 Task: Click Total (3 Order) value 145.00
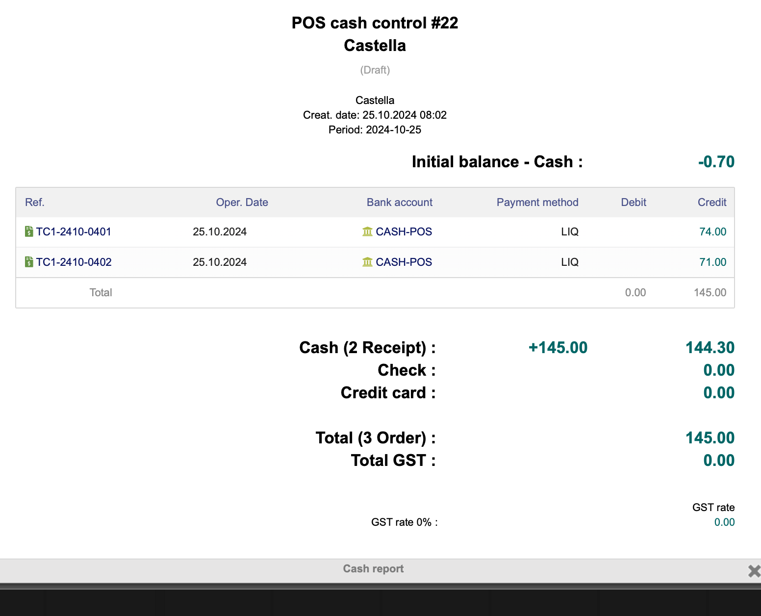pyautogui.click(x=710, y=438)
